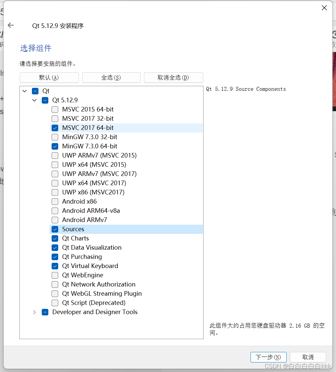Viewport: 336px width, 372px height.
Task: Uncheck Qt Virtual Keyboard checkbox
Action: point(55,266)
